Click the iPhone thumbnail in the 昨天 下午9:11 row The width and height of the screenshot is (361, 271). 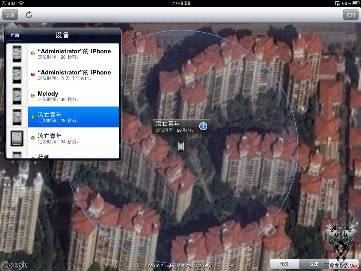[x=17, y=75]
